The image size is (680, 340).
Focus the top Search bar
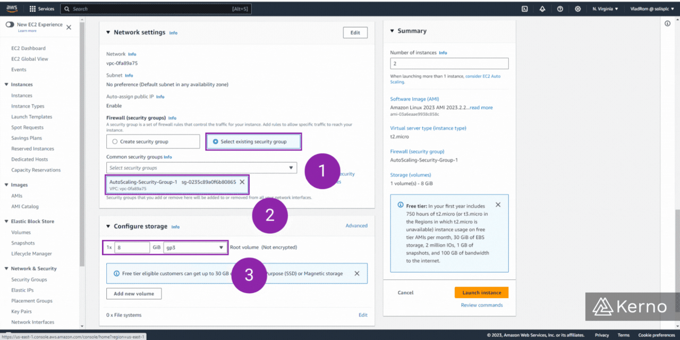[x=156, y=9]
